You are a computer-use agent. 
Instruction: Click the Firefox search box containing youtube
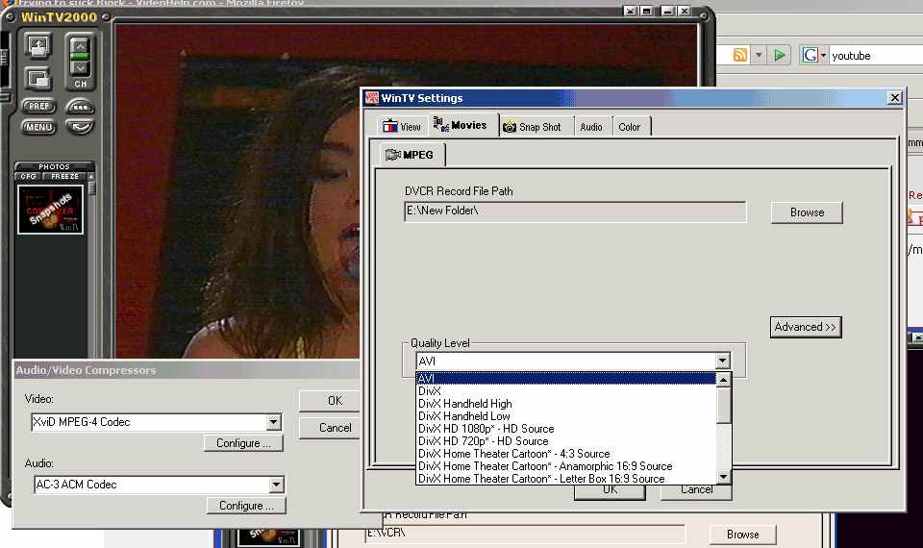pos(876,56)
